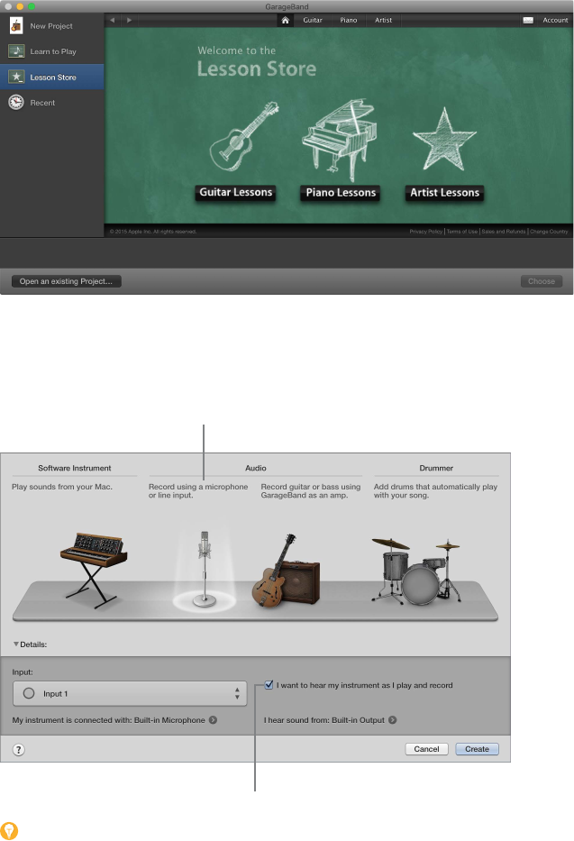Click the Learn to Play sidebar icon
574x841 pixels.
[x=16, y=51]
